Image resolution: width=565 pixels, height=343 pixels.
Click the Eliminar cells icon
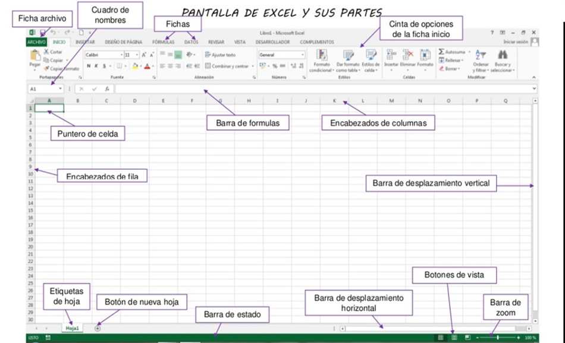[x=408, y=55]
